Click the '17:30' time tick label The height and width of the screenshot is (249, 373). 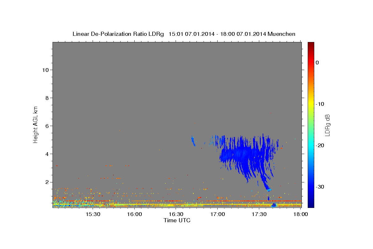point(259,214)
